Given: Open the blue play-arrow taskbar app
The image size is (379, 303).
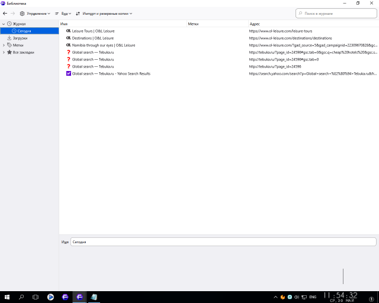Looking at the screenshot, I should (50, 297).
